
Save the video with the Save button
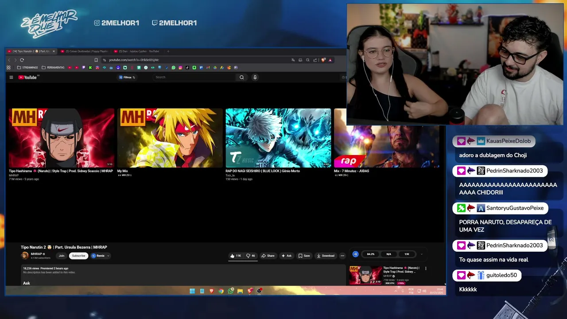[304, 256]
